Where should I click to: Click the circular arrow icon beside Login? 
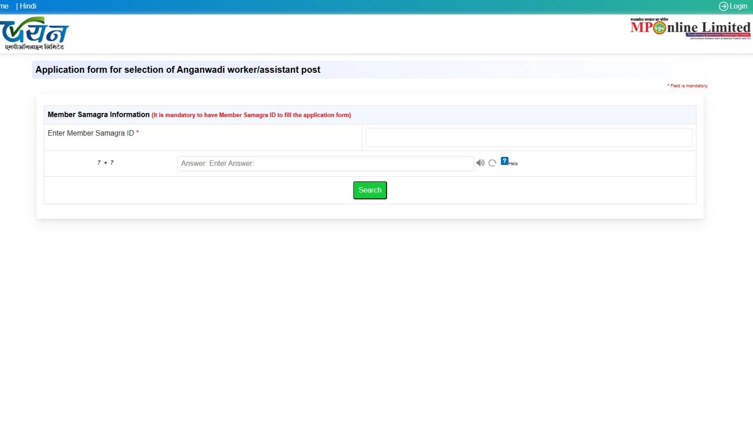[x=723, y=6]
